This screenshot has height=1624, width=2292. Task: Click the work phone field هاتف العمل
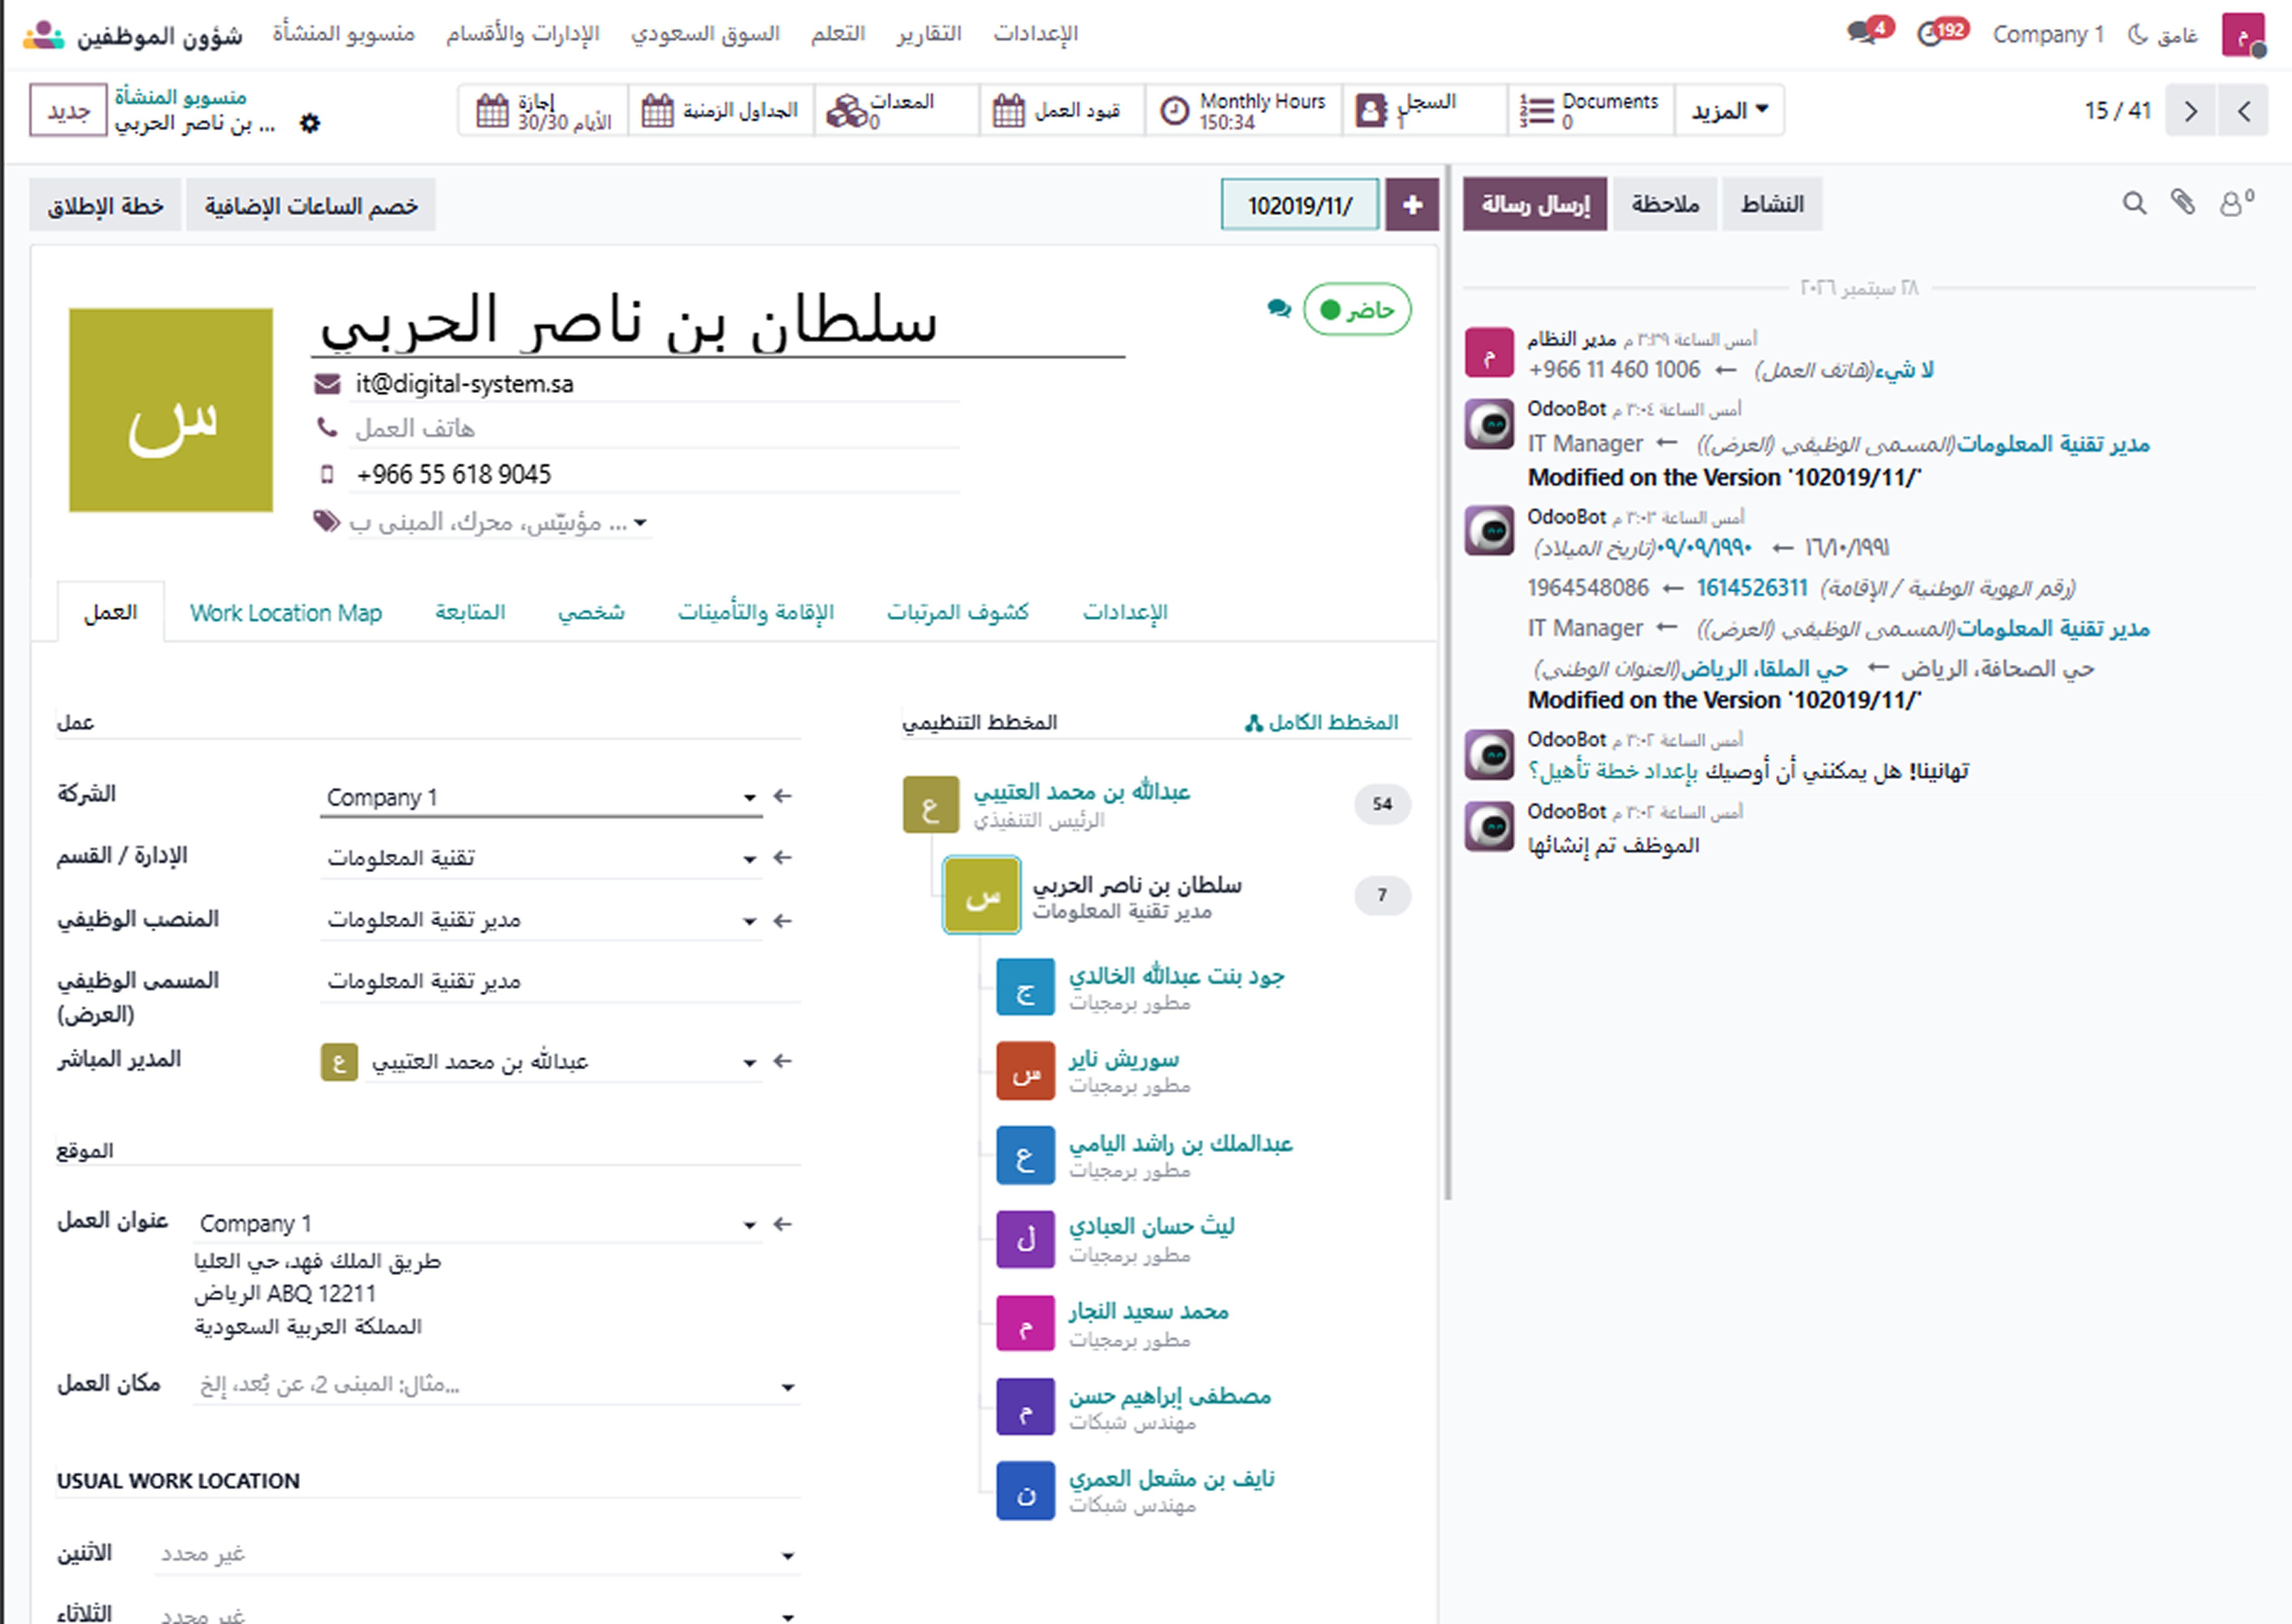click(x=653, y=429)
